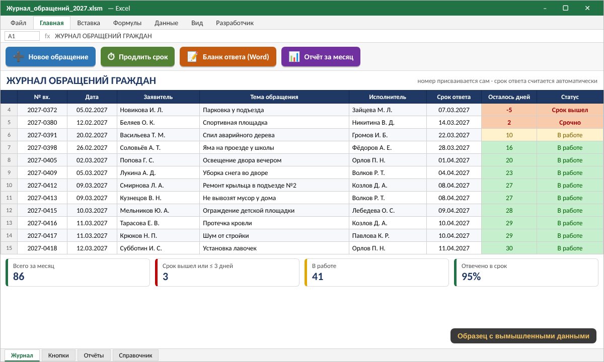Click the Новое обращение button label
The image size is (604, 362).
pyautogui.click(x=58, y=57)
